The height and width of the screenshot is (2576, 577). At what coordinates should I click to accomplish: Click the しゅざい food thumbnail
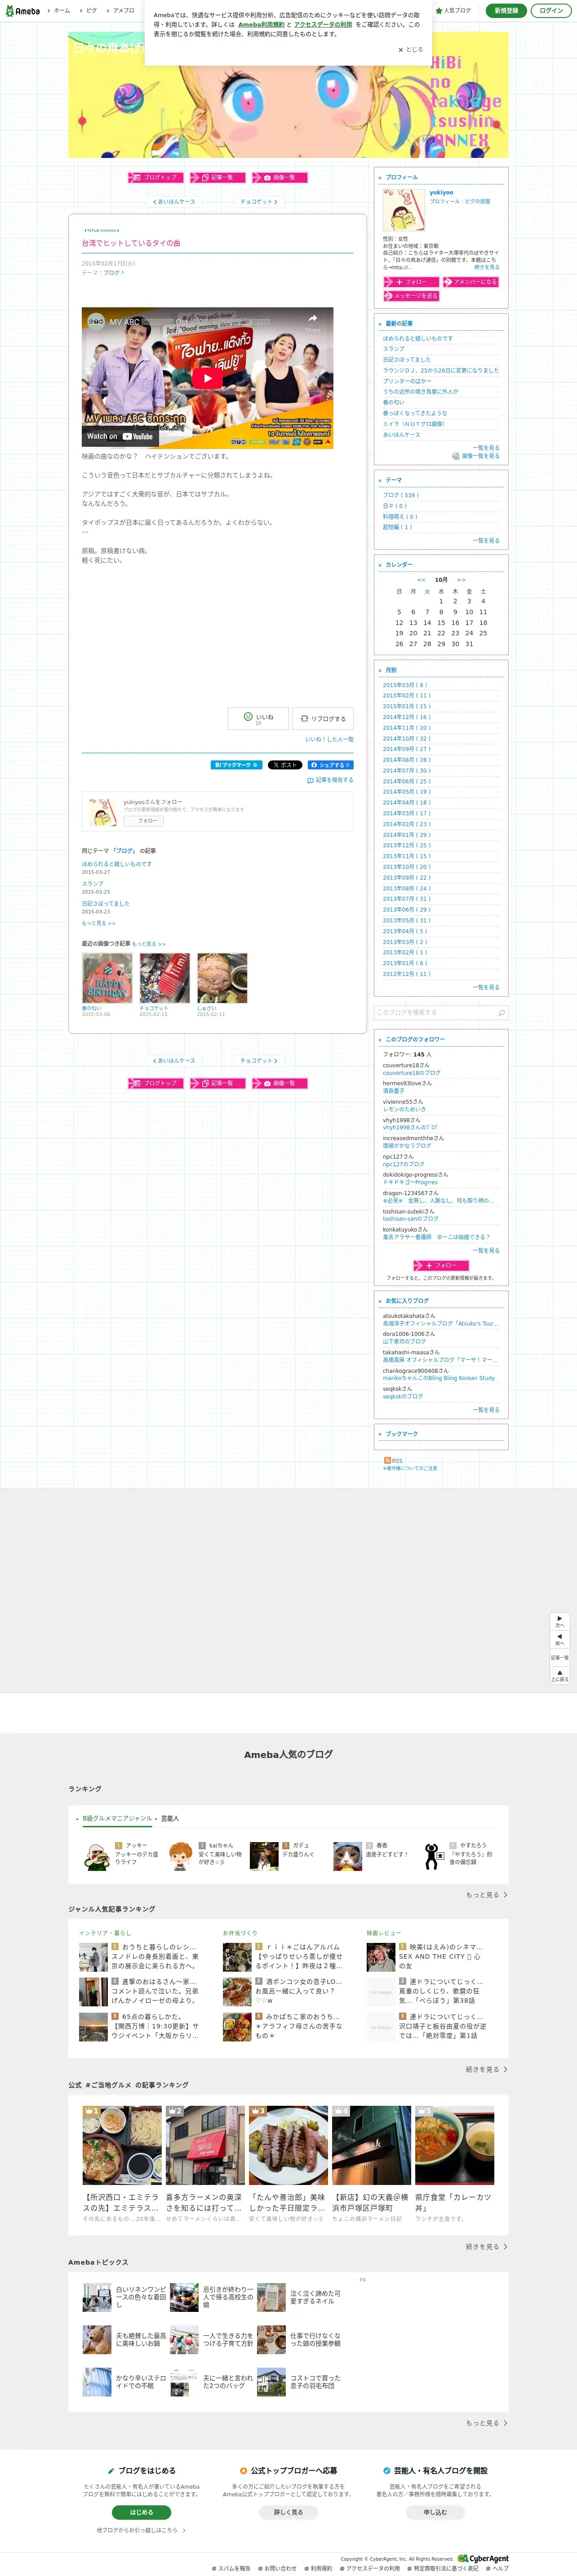222,978
